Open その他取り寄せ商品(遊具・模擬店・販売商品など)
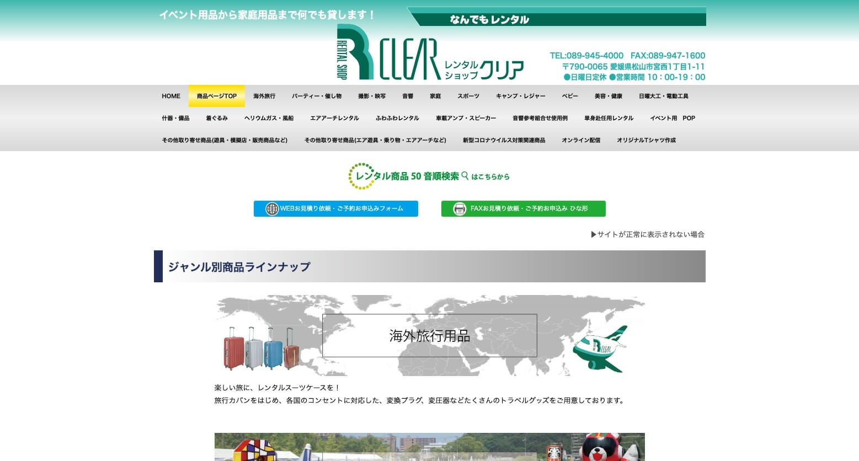859x461 pixels. [225, 140]
